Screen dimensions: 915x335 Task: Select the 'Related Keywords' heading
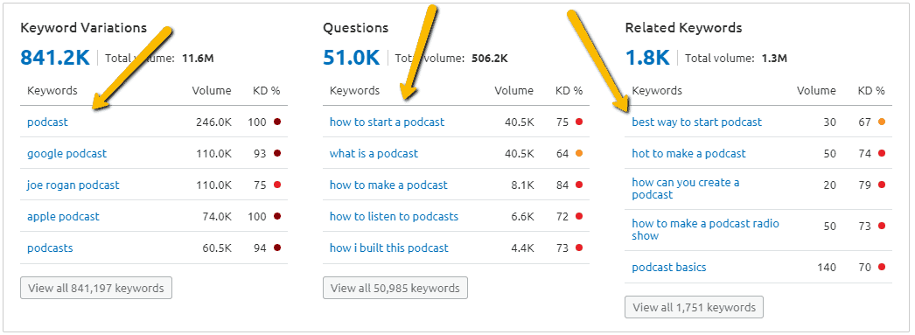(x=683, y=27)
